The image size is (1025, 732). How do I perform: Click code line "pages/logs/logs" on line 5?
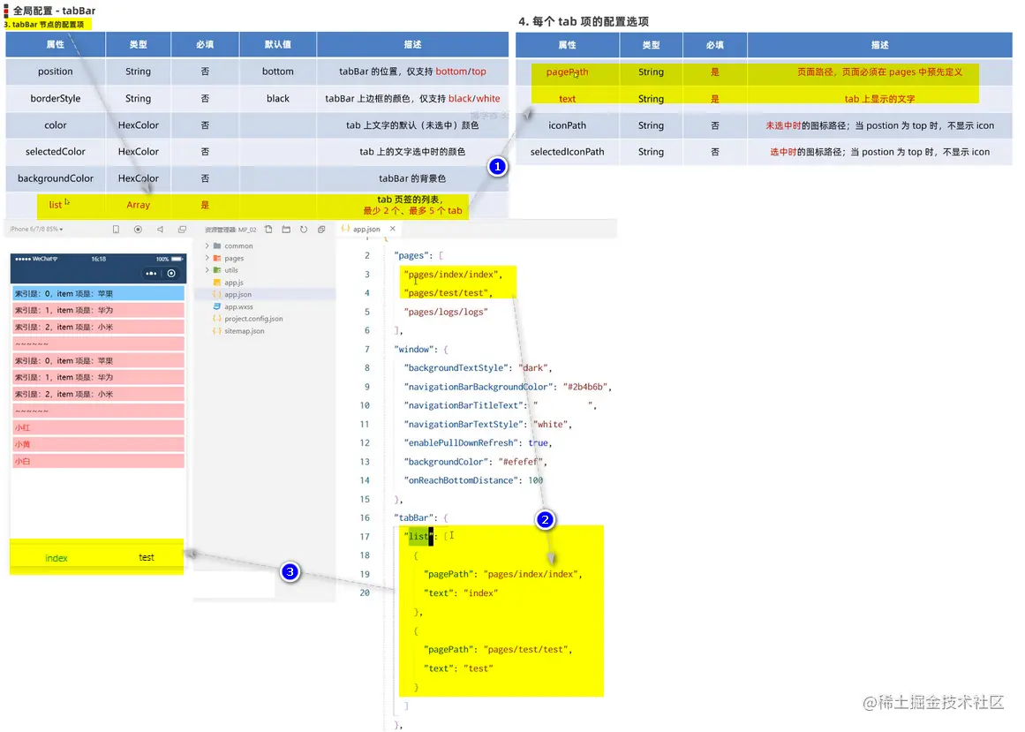[x=446, y=312]
